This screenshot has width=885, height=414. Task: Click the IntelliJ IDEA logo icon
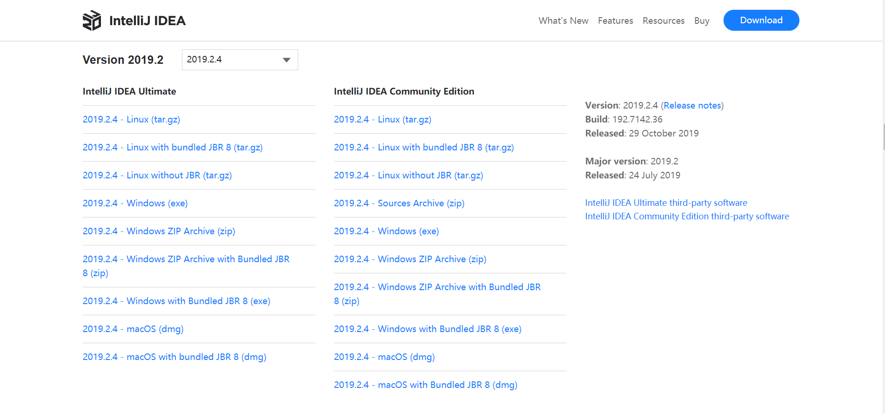pos(92,20)
